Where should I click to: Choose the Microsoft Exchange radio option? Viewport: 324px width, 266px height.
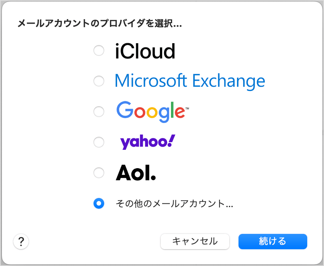[x=99, y=81]
